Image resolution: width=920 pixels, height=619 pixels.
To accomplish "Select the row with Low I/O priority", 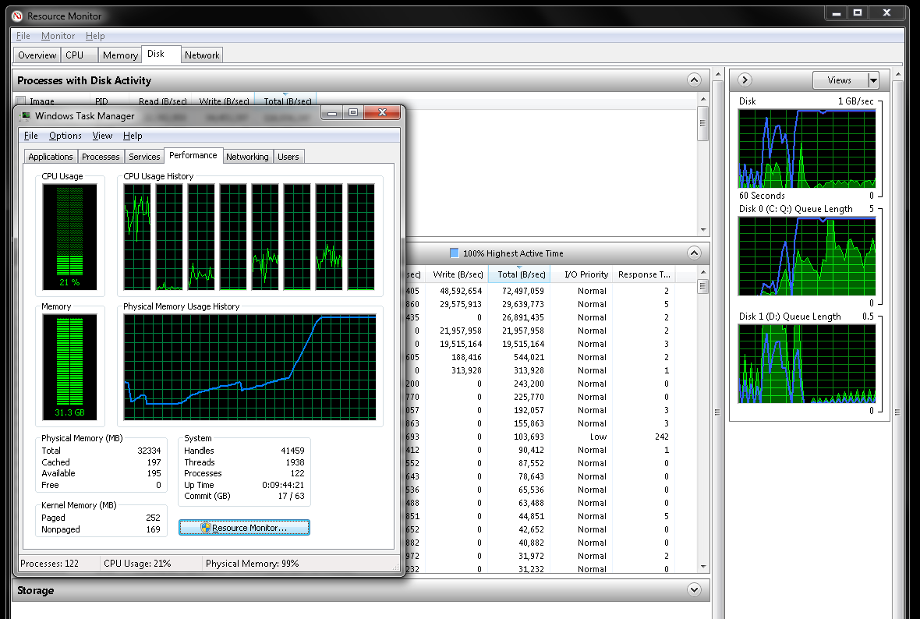I will coord(540,437).
